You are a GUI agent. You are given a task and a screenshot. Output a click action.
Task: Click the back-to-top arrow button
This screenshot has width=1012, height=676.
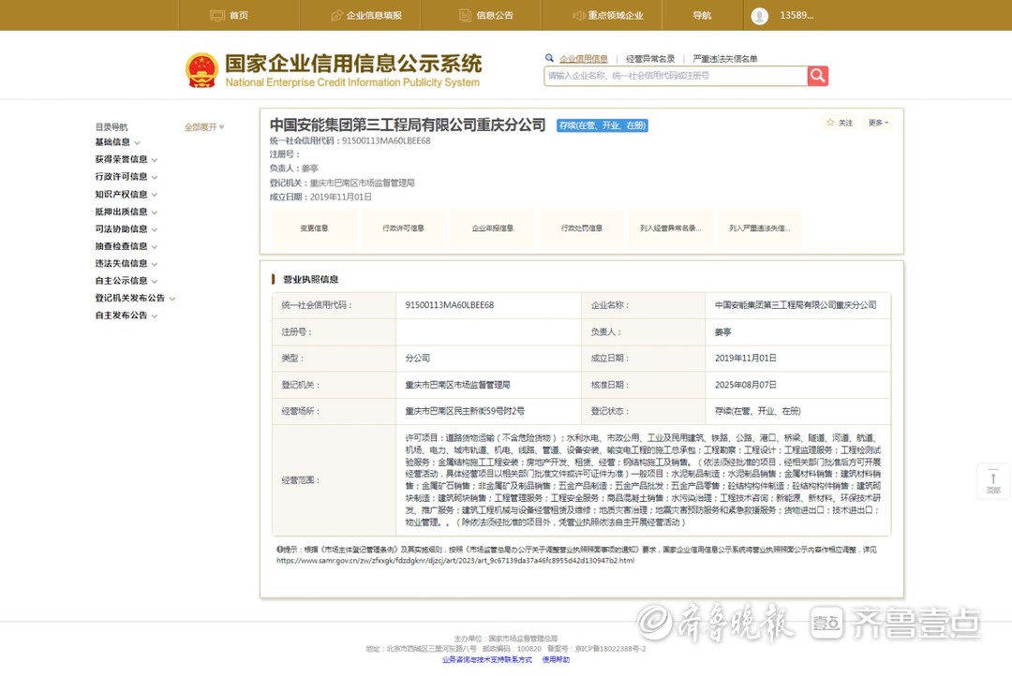pyautogui.click(x=993, y=481)
